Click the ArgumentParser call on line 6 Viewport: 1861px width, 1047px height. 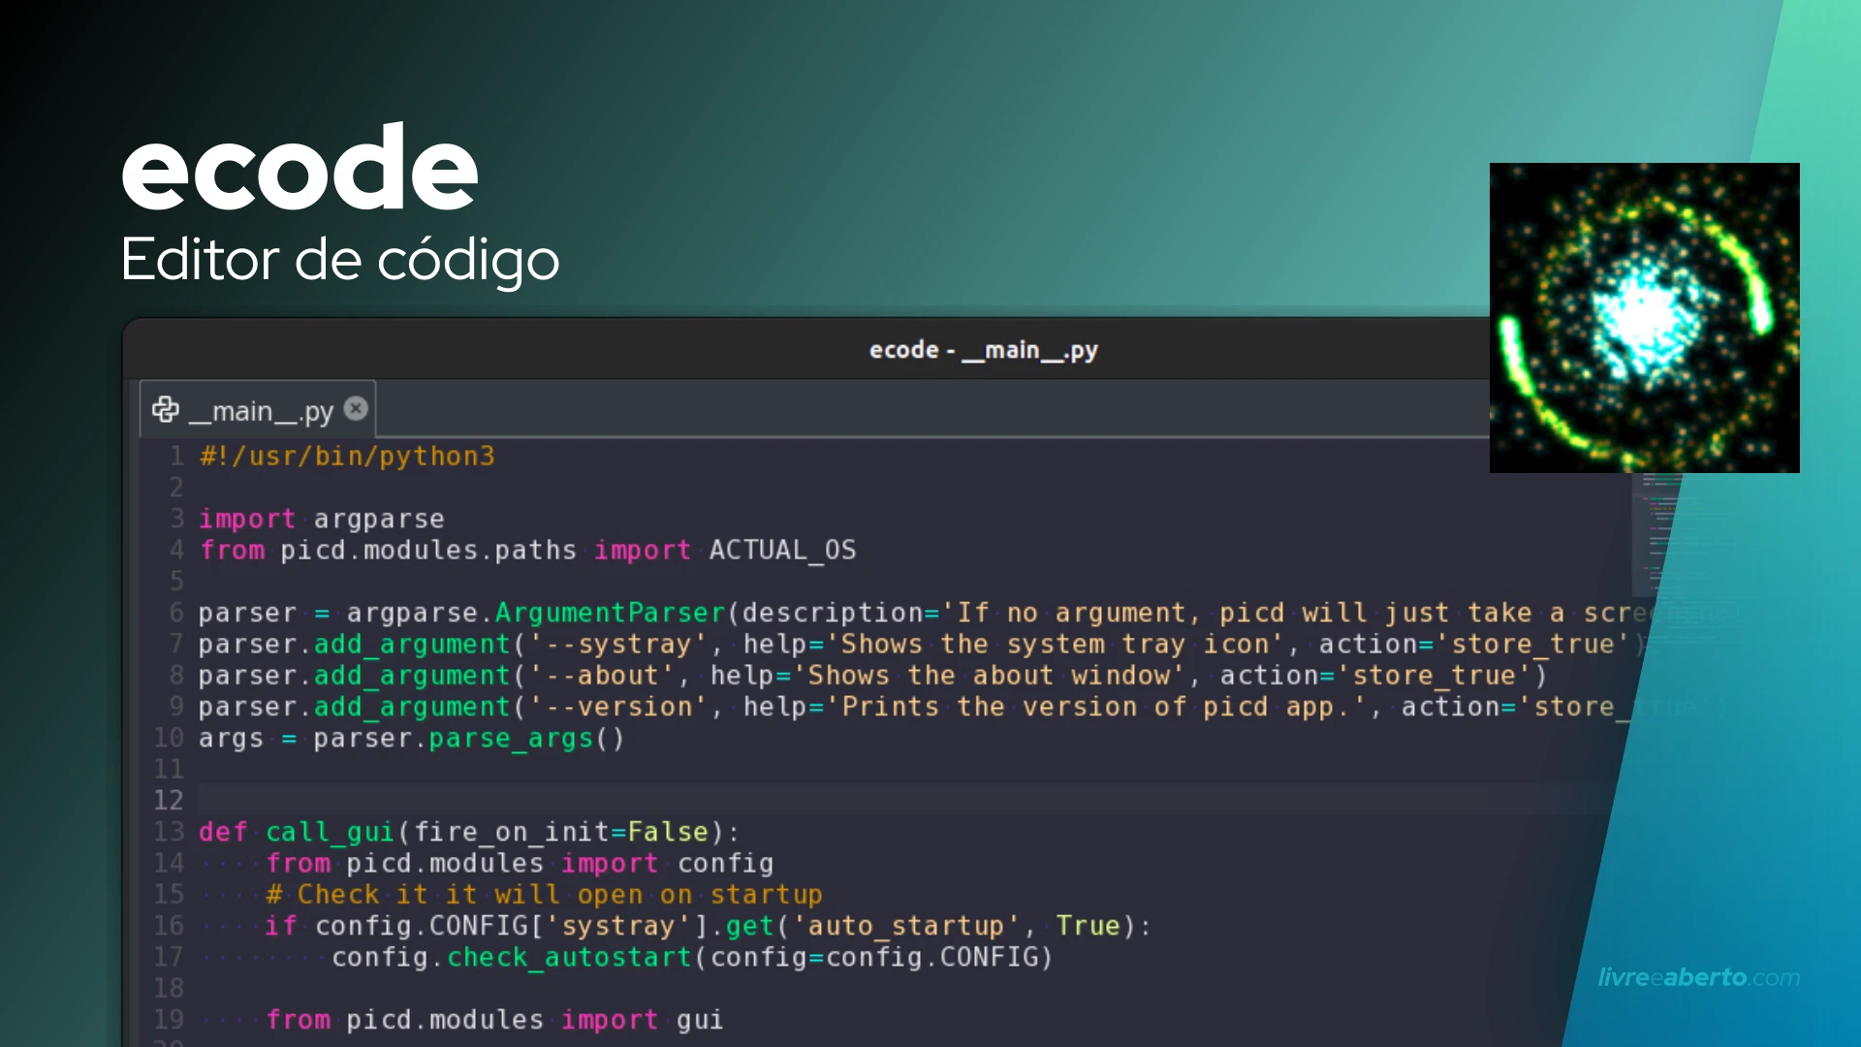coord(609,612)
